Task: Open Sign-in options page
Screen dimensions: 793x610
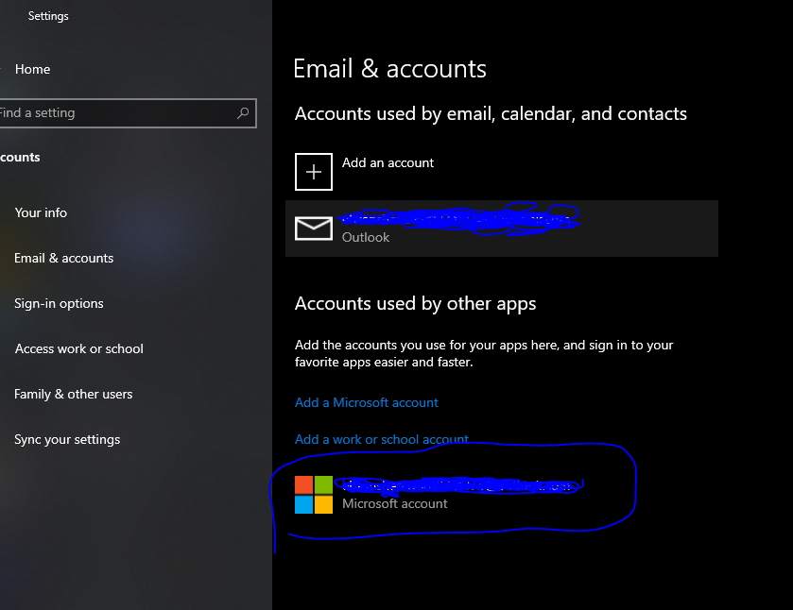Action: pos(59,304)
